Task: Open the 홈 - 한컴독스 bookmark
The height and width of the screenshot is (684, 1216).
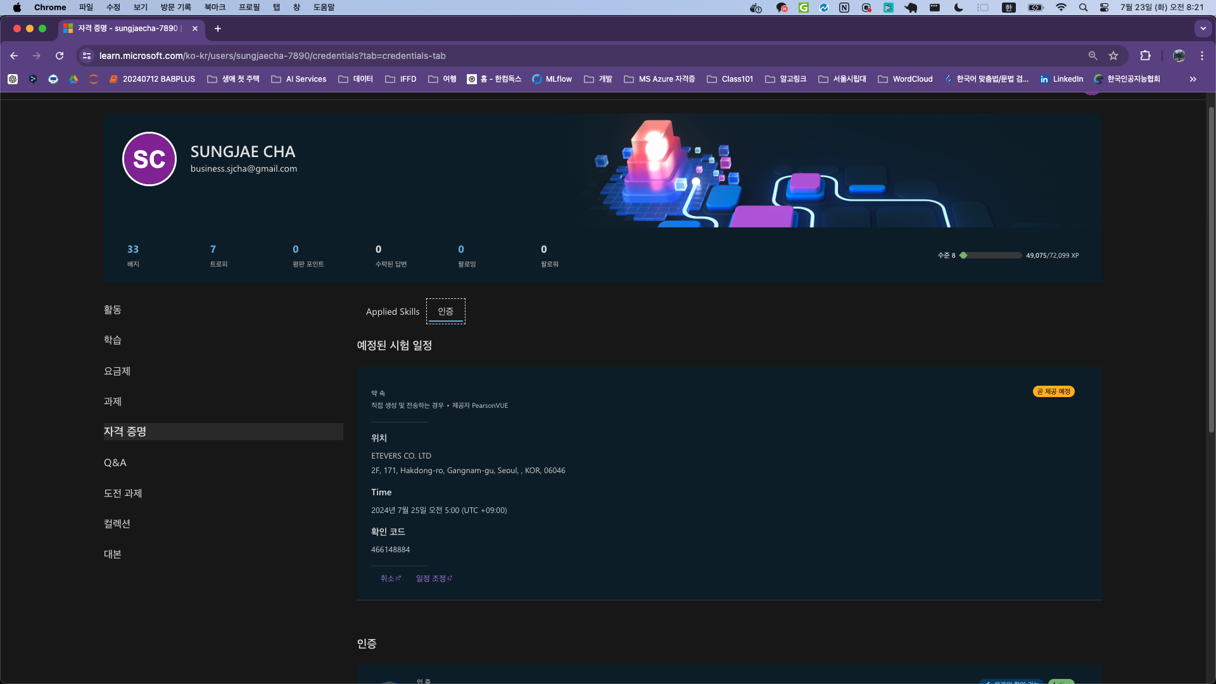Action: click(x=494, y=79)
